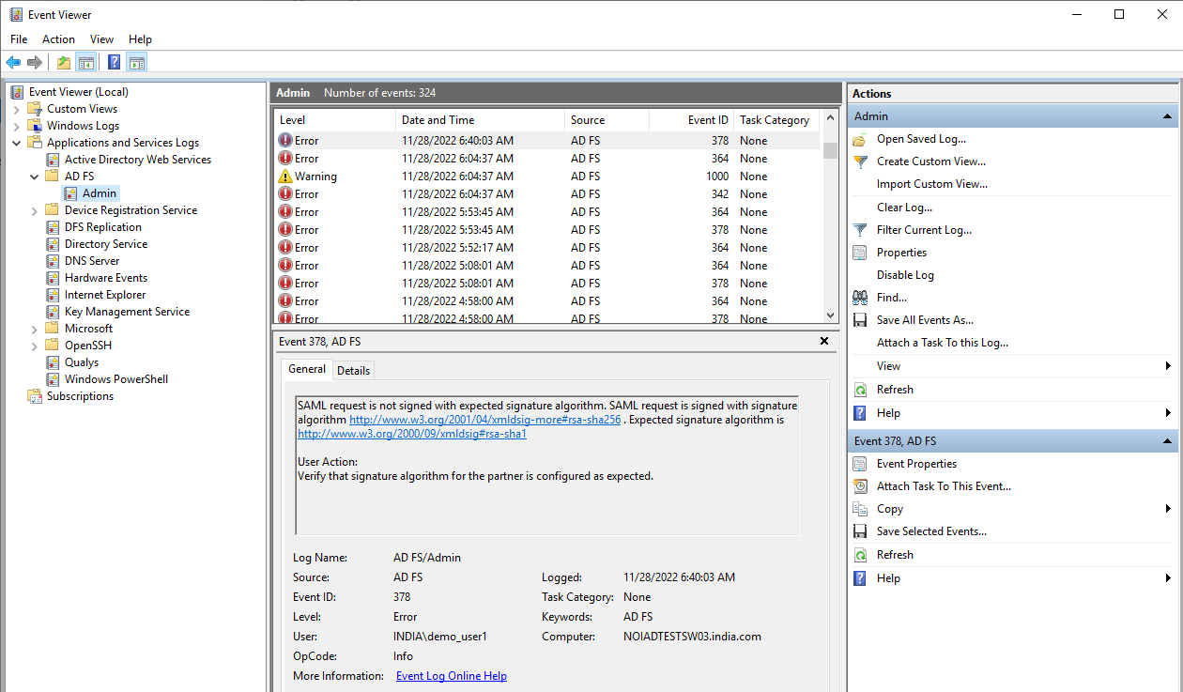Open the View menu in menu bar
The height and width of the screenshot is (692, 1183).
pos(101,39)
